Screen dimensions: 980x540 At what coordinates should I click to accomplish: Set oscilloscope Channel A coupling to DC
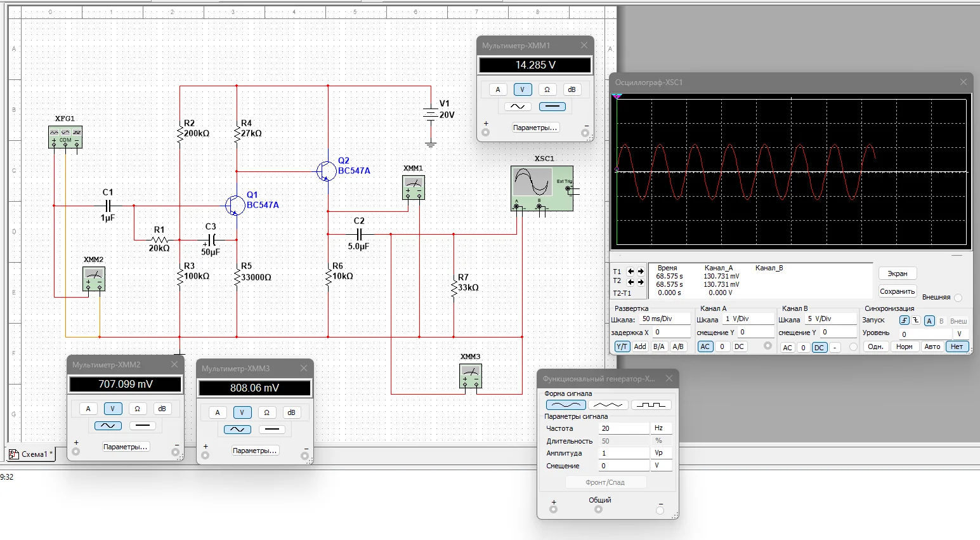click(x=739, y=346)
